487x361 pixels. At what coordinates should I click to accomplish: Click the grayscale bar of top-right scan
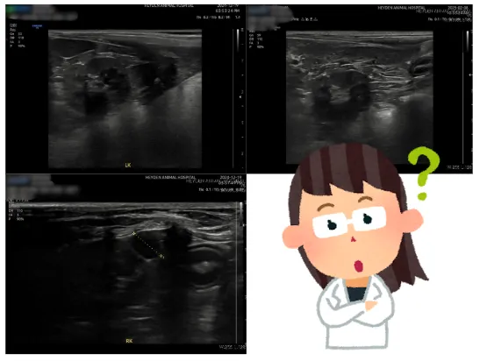coord(468,41)
